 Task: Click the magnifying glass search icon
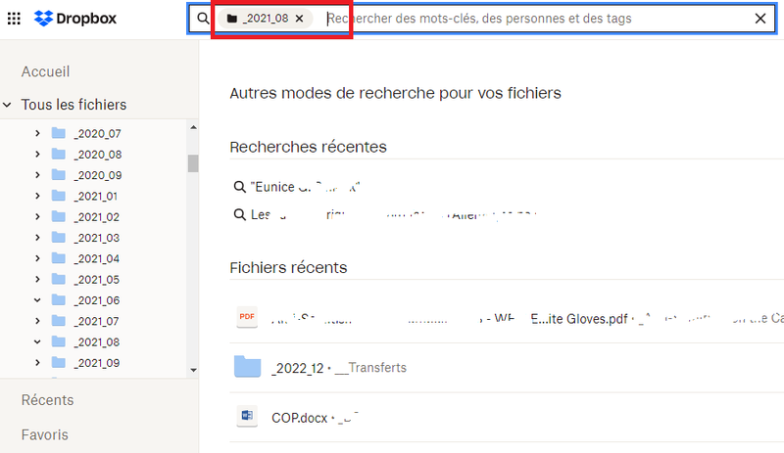click(203, 19)
